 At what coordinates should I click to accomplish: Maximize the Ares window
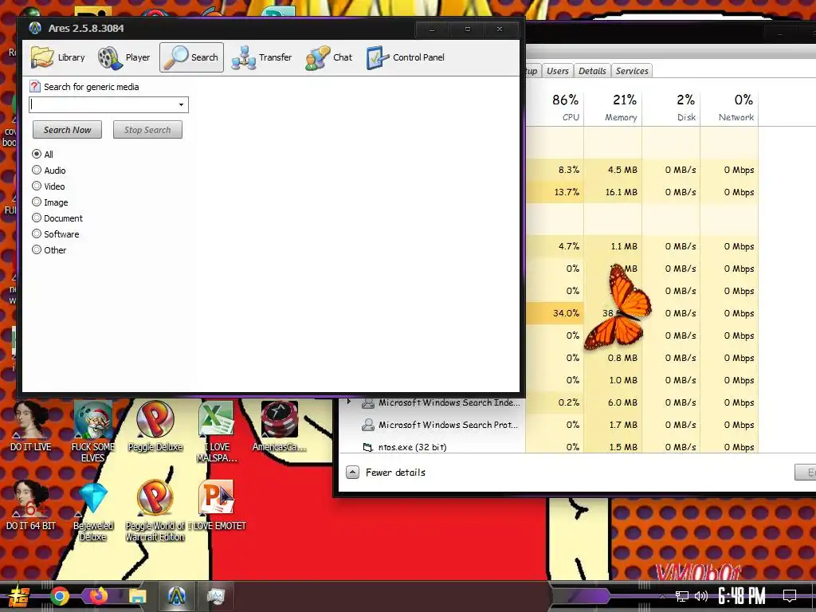[x=467, y=29]
